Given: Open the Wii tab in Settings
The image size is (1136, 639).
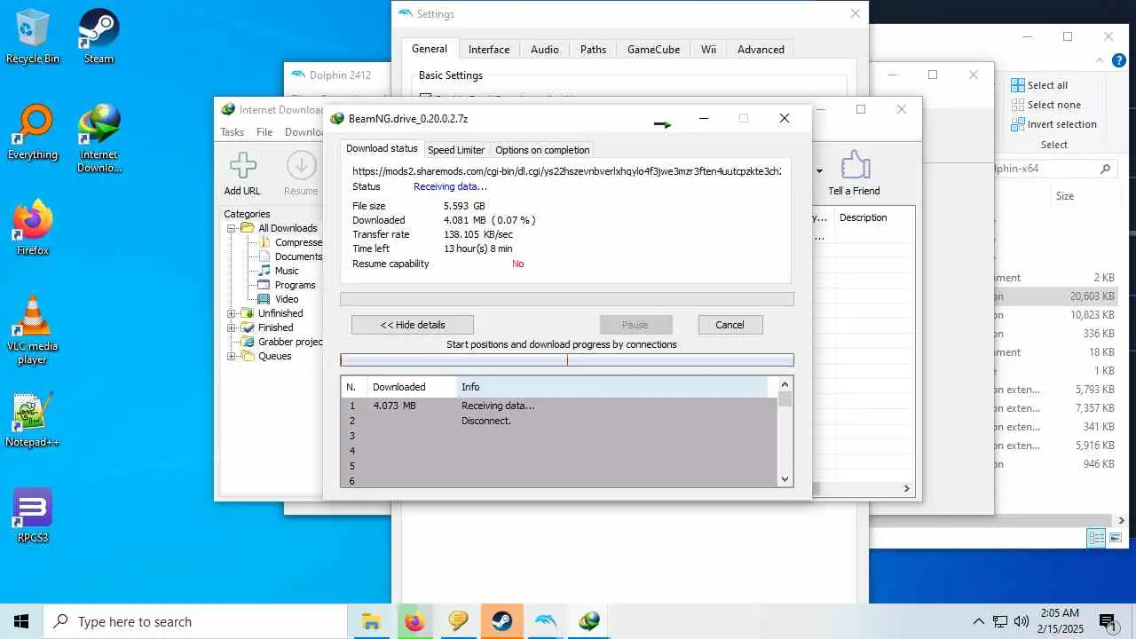Looking at the screenshot, I should pos(708,50).
